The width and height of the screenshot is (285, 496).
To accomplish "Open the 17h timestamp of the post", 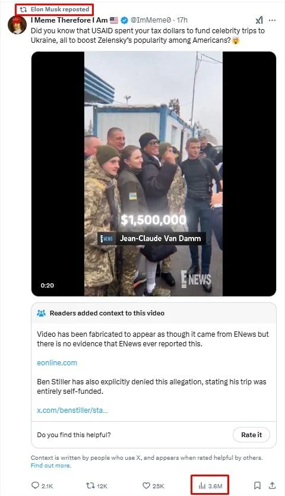I will click(x=182, y=20).
